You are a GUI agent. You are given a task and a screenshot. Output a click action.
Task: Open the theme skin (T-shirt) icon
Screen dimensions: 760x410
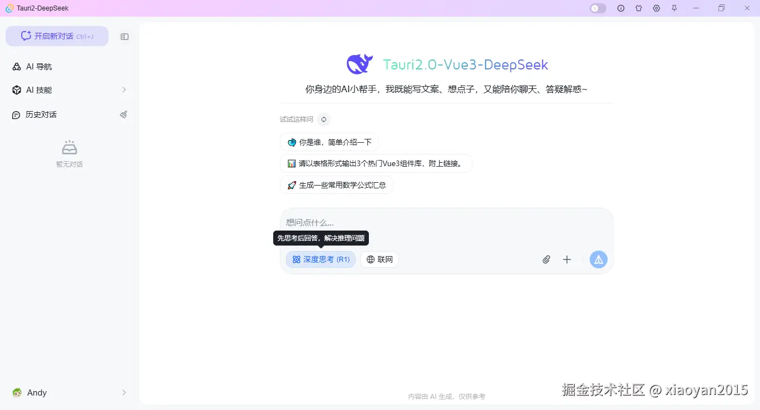pos(639,8)
